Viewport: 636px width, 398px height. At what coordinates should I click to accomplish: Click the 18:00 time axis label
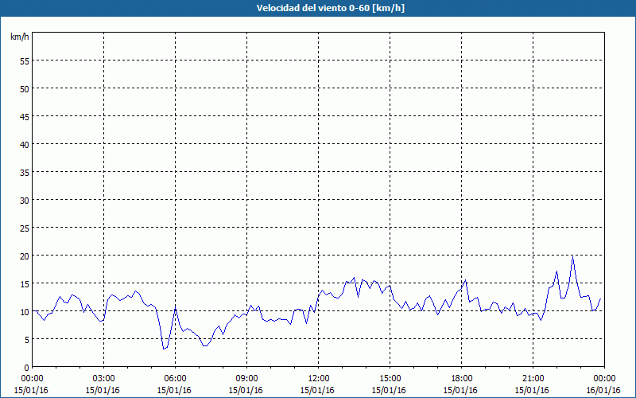[x=462, y=379]
